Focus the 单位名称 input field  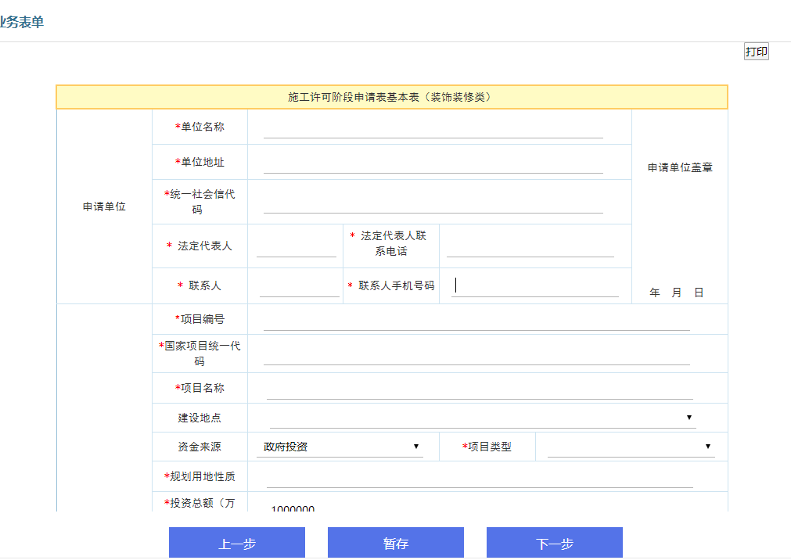[433, 128]
